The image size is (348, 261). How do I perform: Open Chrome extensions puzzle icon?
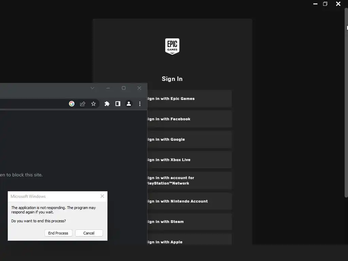click(107, 104)
